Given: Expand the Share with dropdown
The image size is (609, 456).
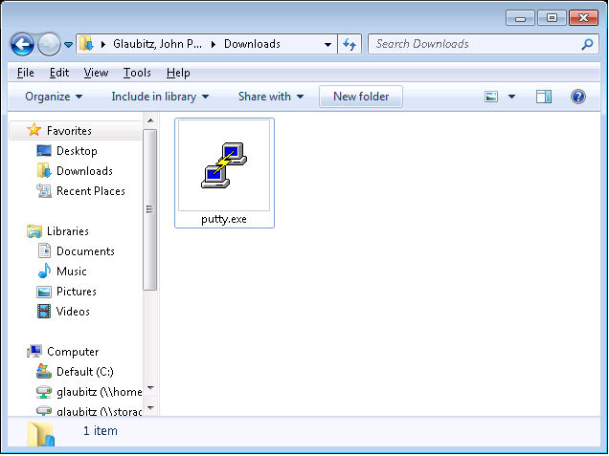Looking at the screenshot, I should tap(271, 97).
